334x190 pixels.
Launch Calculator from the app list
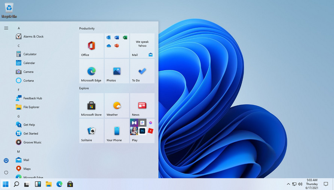[x=26, y=54]
